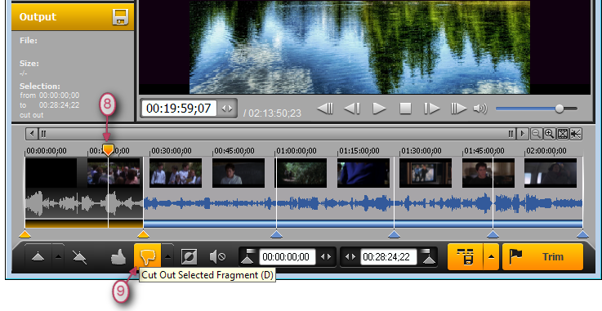
Task: Click the timeline scrollbar left arrow
Action: (x=32, y=134)
